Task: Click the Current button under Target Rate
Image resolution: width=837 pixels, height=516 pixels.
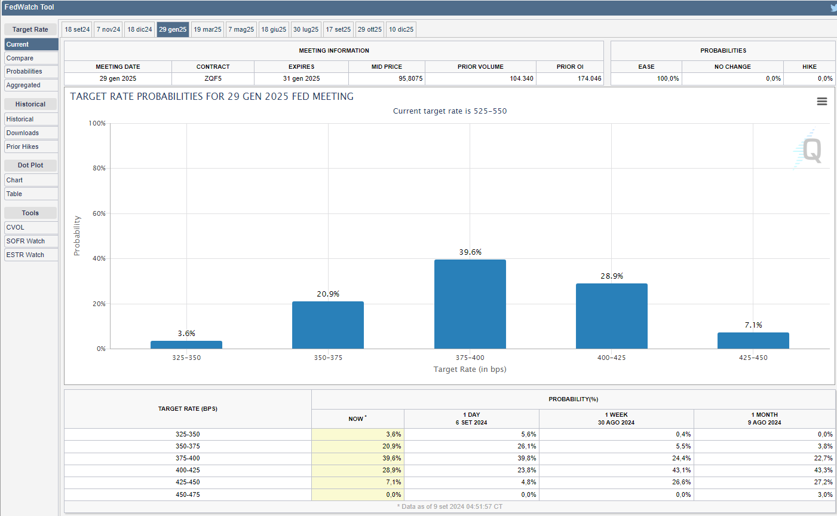Action: point(31,44)
